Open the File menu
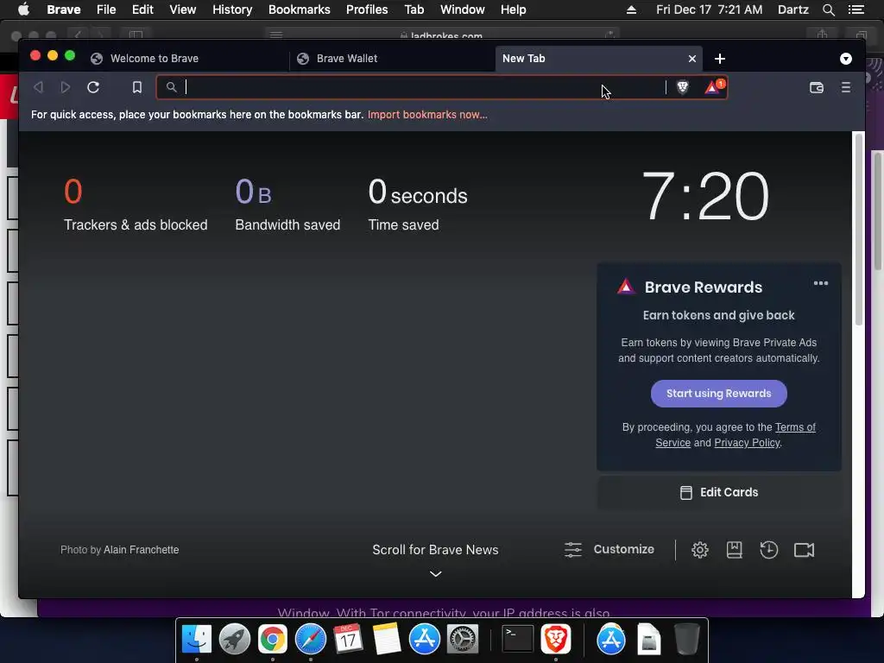Screen dimensions: 884x663 click(106, 9)
